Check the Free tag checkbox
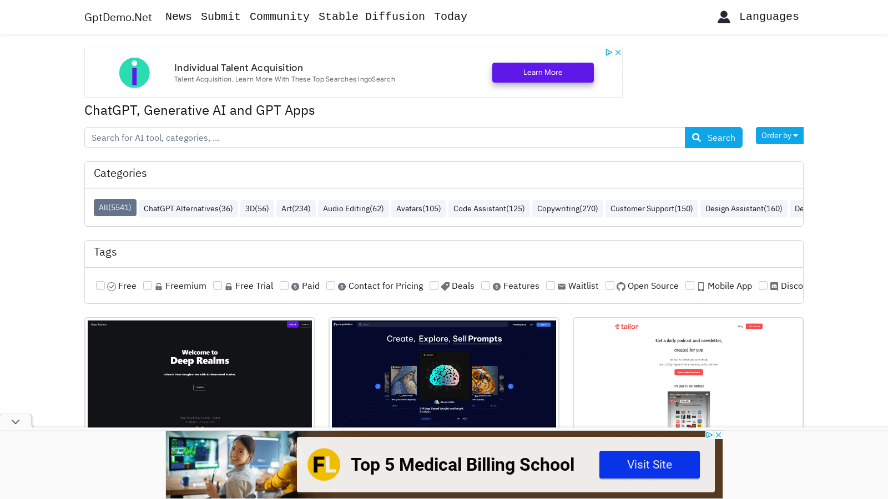 [100, 286]
